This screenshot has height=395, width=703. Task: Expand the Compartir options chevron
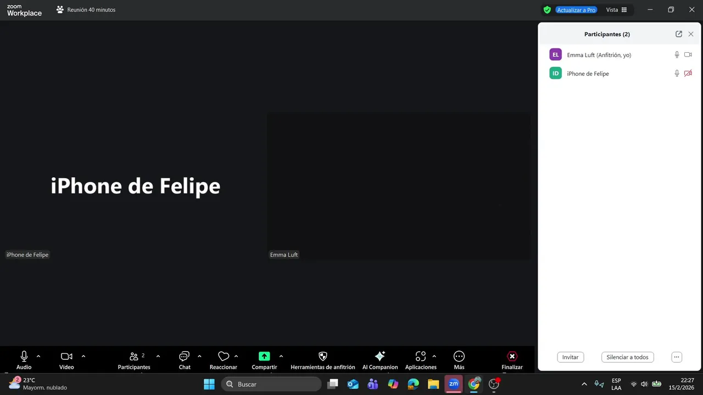coord(281,357)
